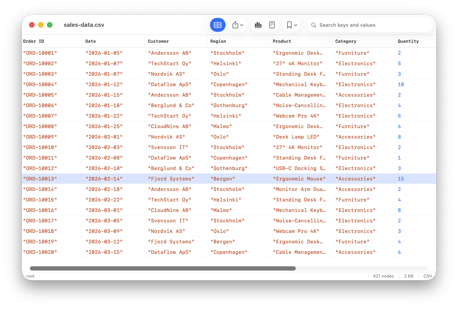Click the CSV format indicator in the status bar
This screenshot has width=458, height=309.
coord(427,276)
